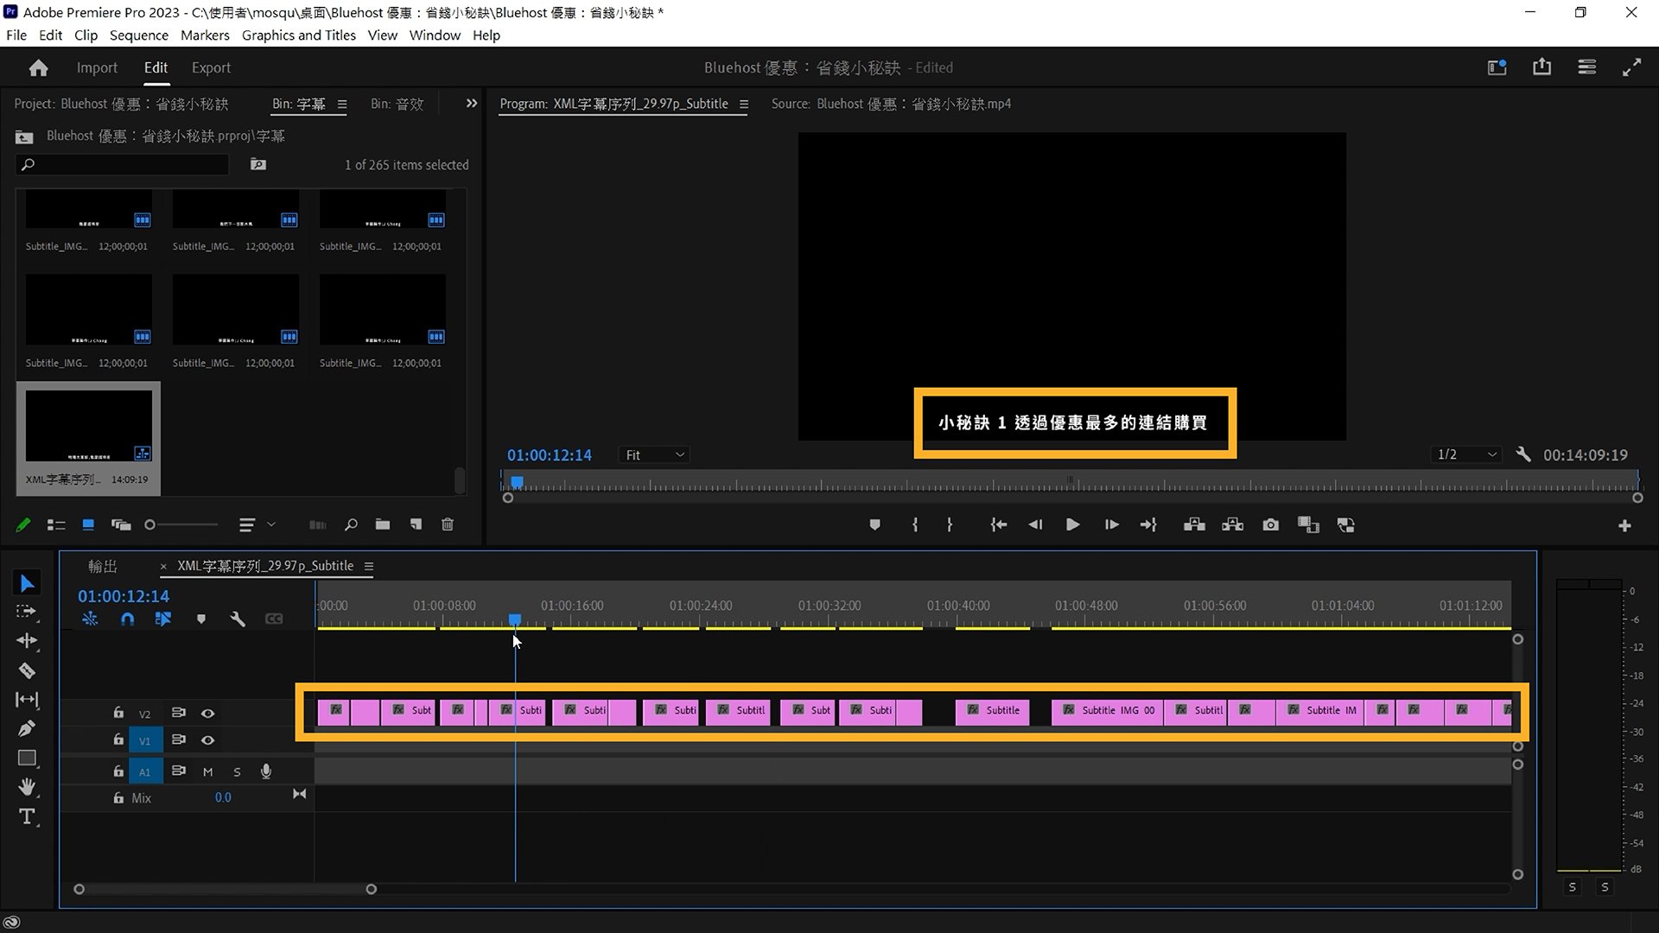
Task: Click the Lift button
Action: (1194, 524)
